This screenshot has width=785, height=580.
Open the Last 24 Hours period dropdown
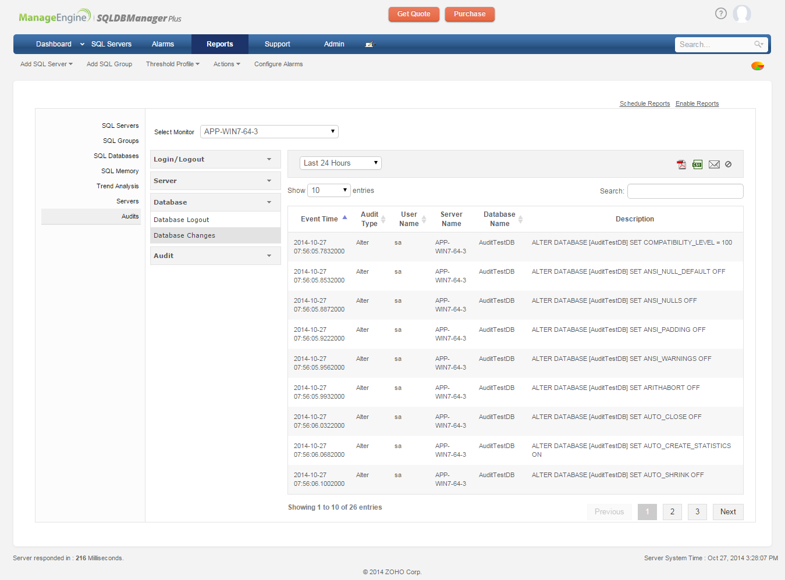point(340,163)
